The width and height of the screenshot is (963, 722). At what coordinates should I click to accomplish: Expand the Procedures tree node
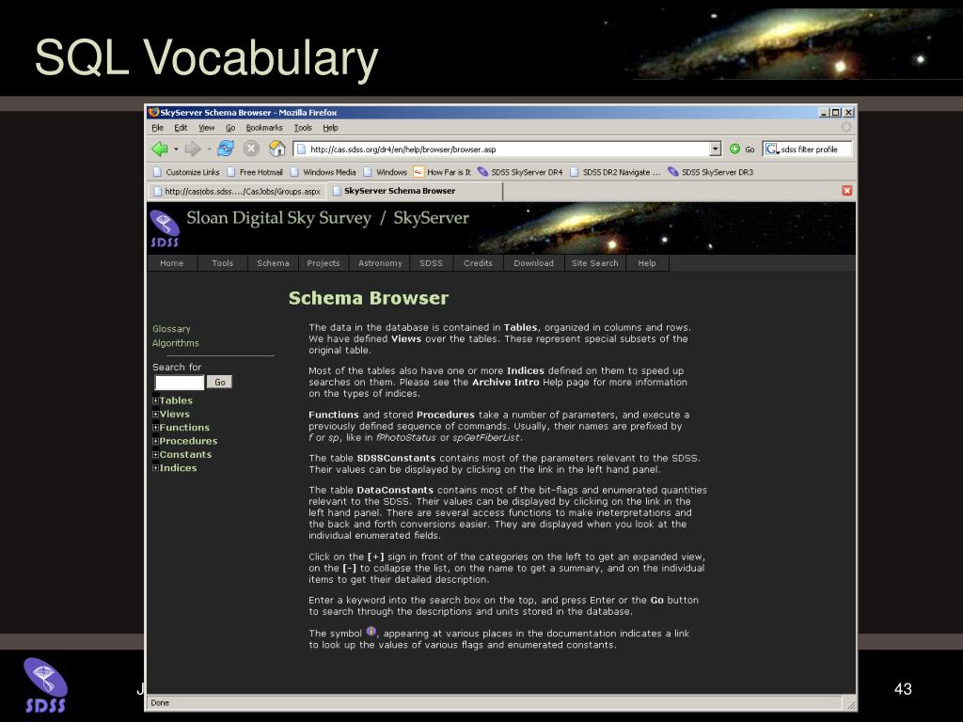(x=155, y=441)
